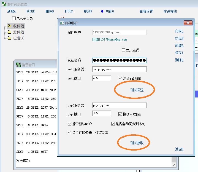Image resolution: width=198 pixels, height=174 pixels.
Task: Click the 已发送 sent folder icon
Action: [x=9, y=38]
